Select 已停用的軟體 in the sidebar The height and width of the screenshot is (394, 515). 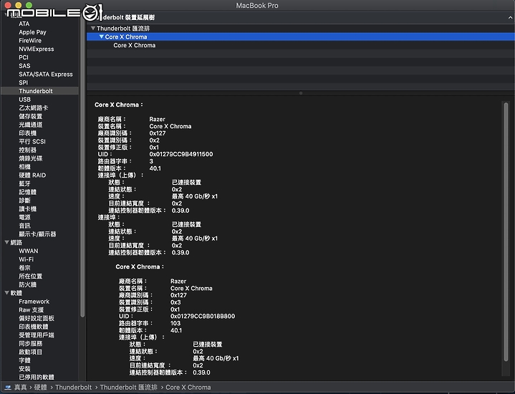click(37, 377)
